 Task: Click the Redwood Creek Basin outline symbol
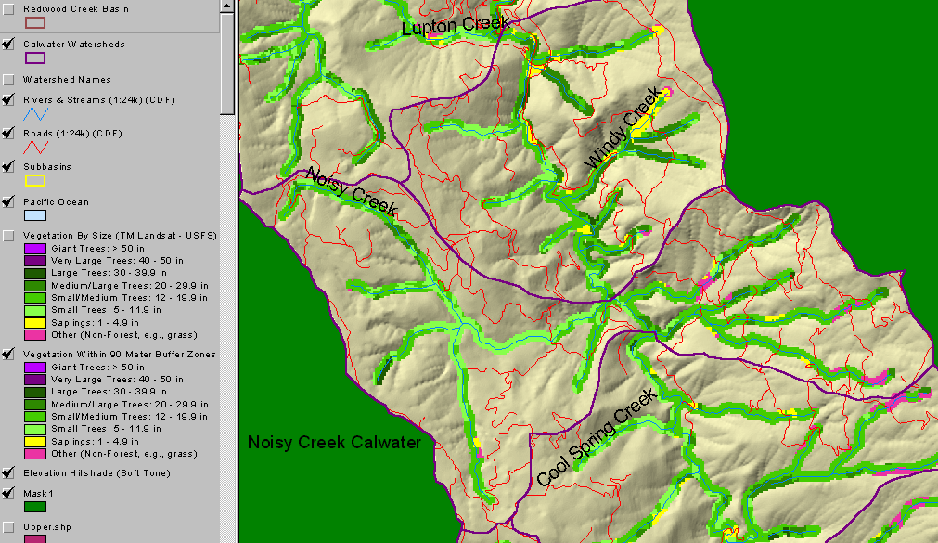click(x=35, y=23)
